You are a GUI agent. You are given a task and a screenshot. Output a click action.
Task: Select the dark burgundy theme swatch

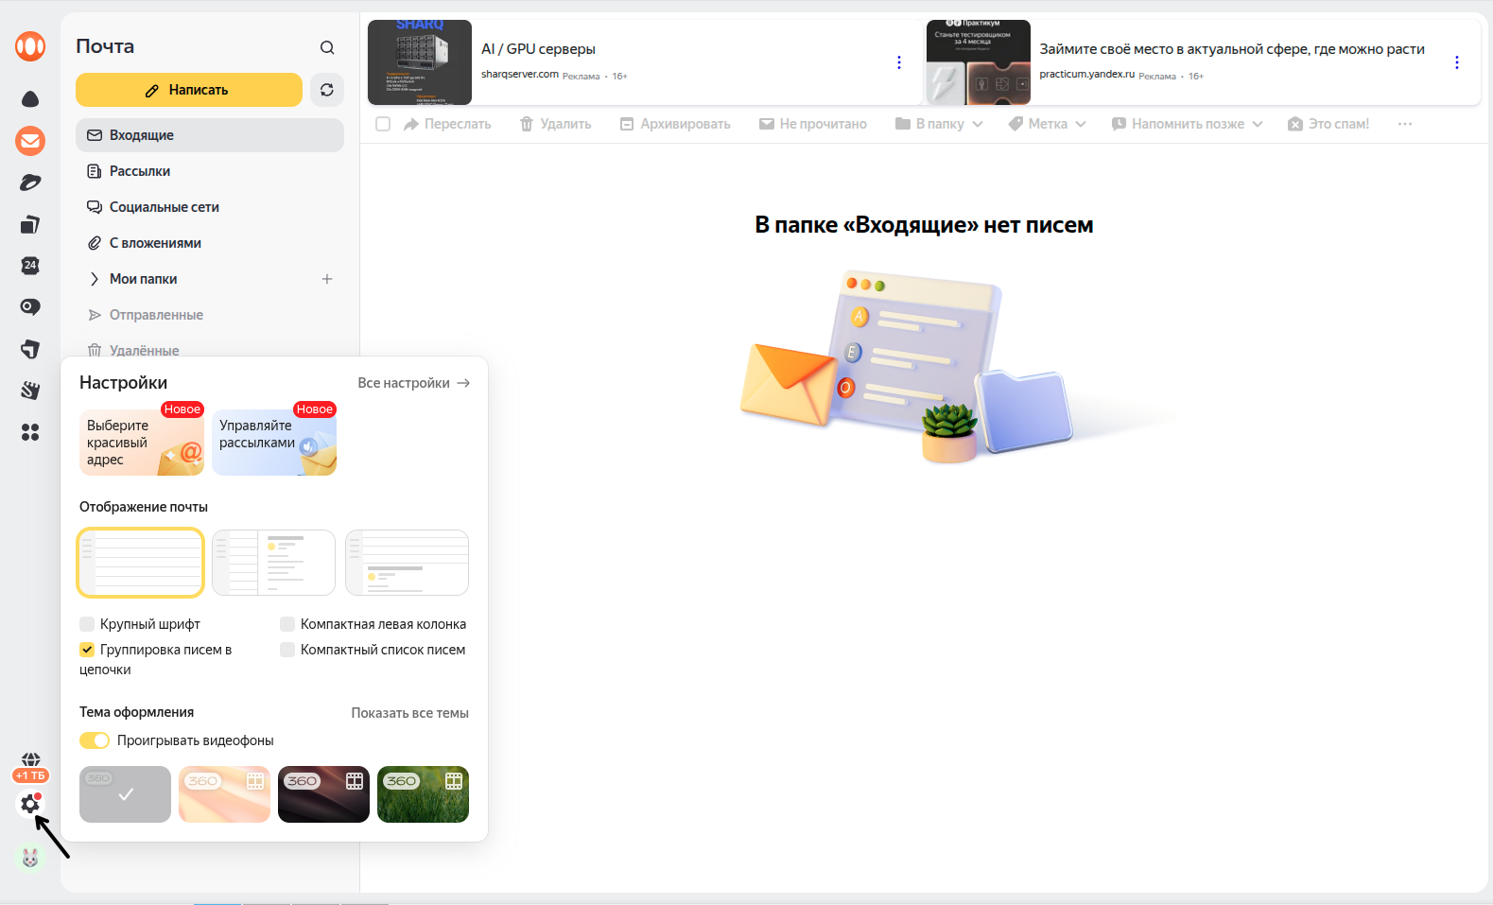(x=323, y=794)
